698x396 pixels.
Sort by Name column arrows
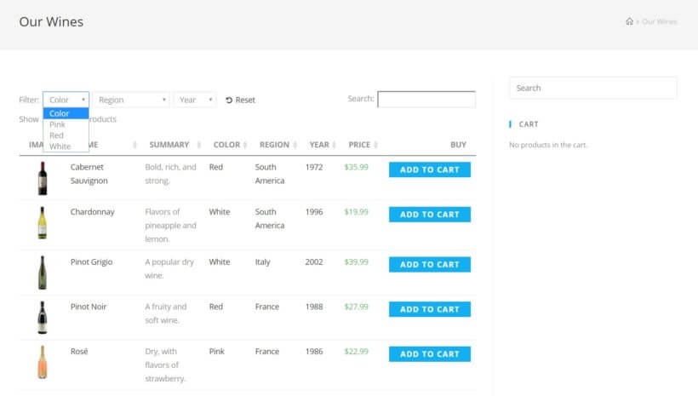pyautogui.click(x=134, y=145)
